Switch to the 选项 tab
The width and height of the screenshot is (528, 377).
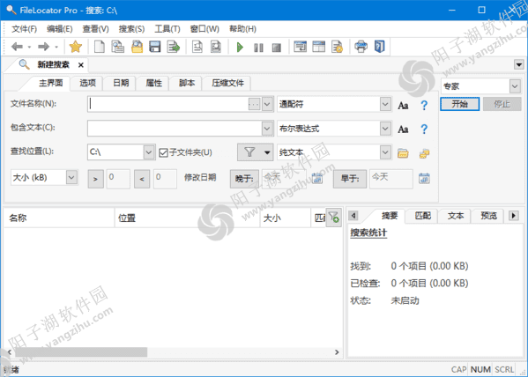(x=87, y=83)
